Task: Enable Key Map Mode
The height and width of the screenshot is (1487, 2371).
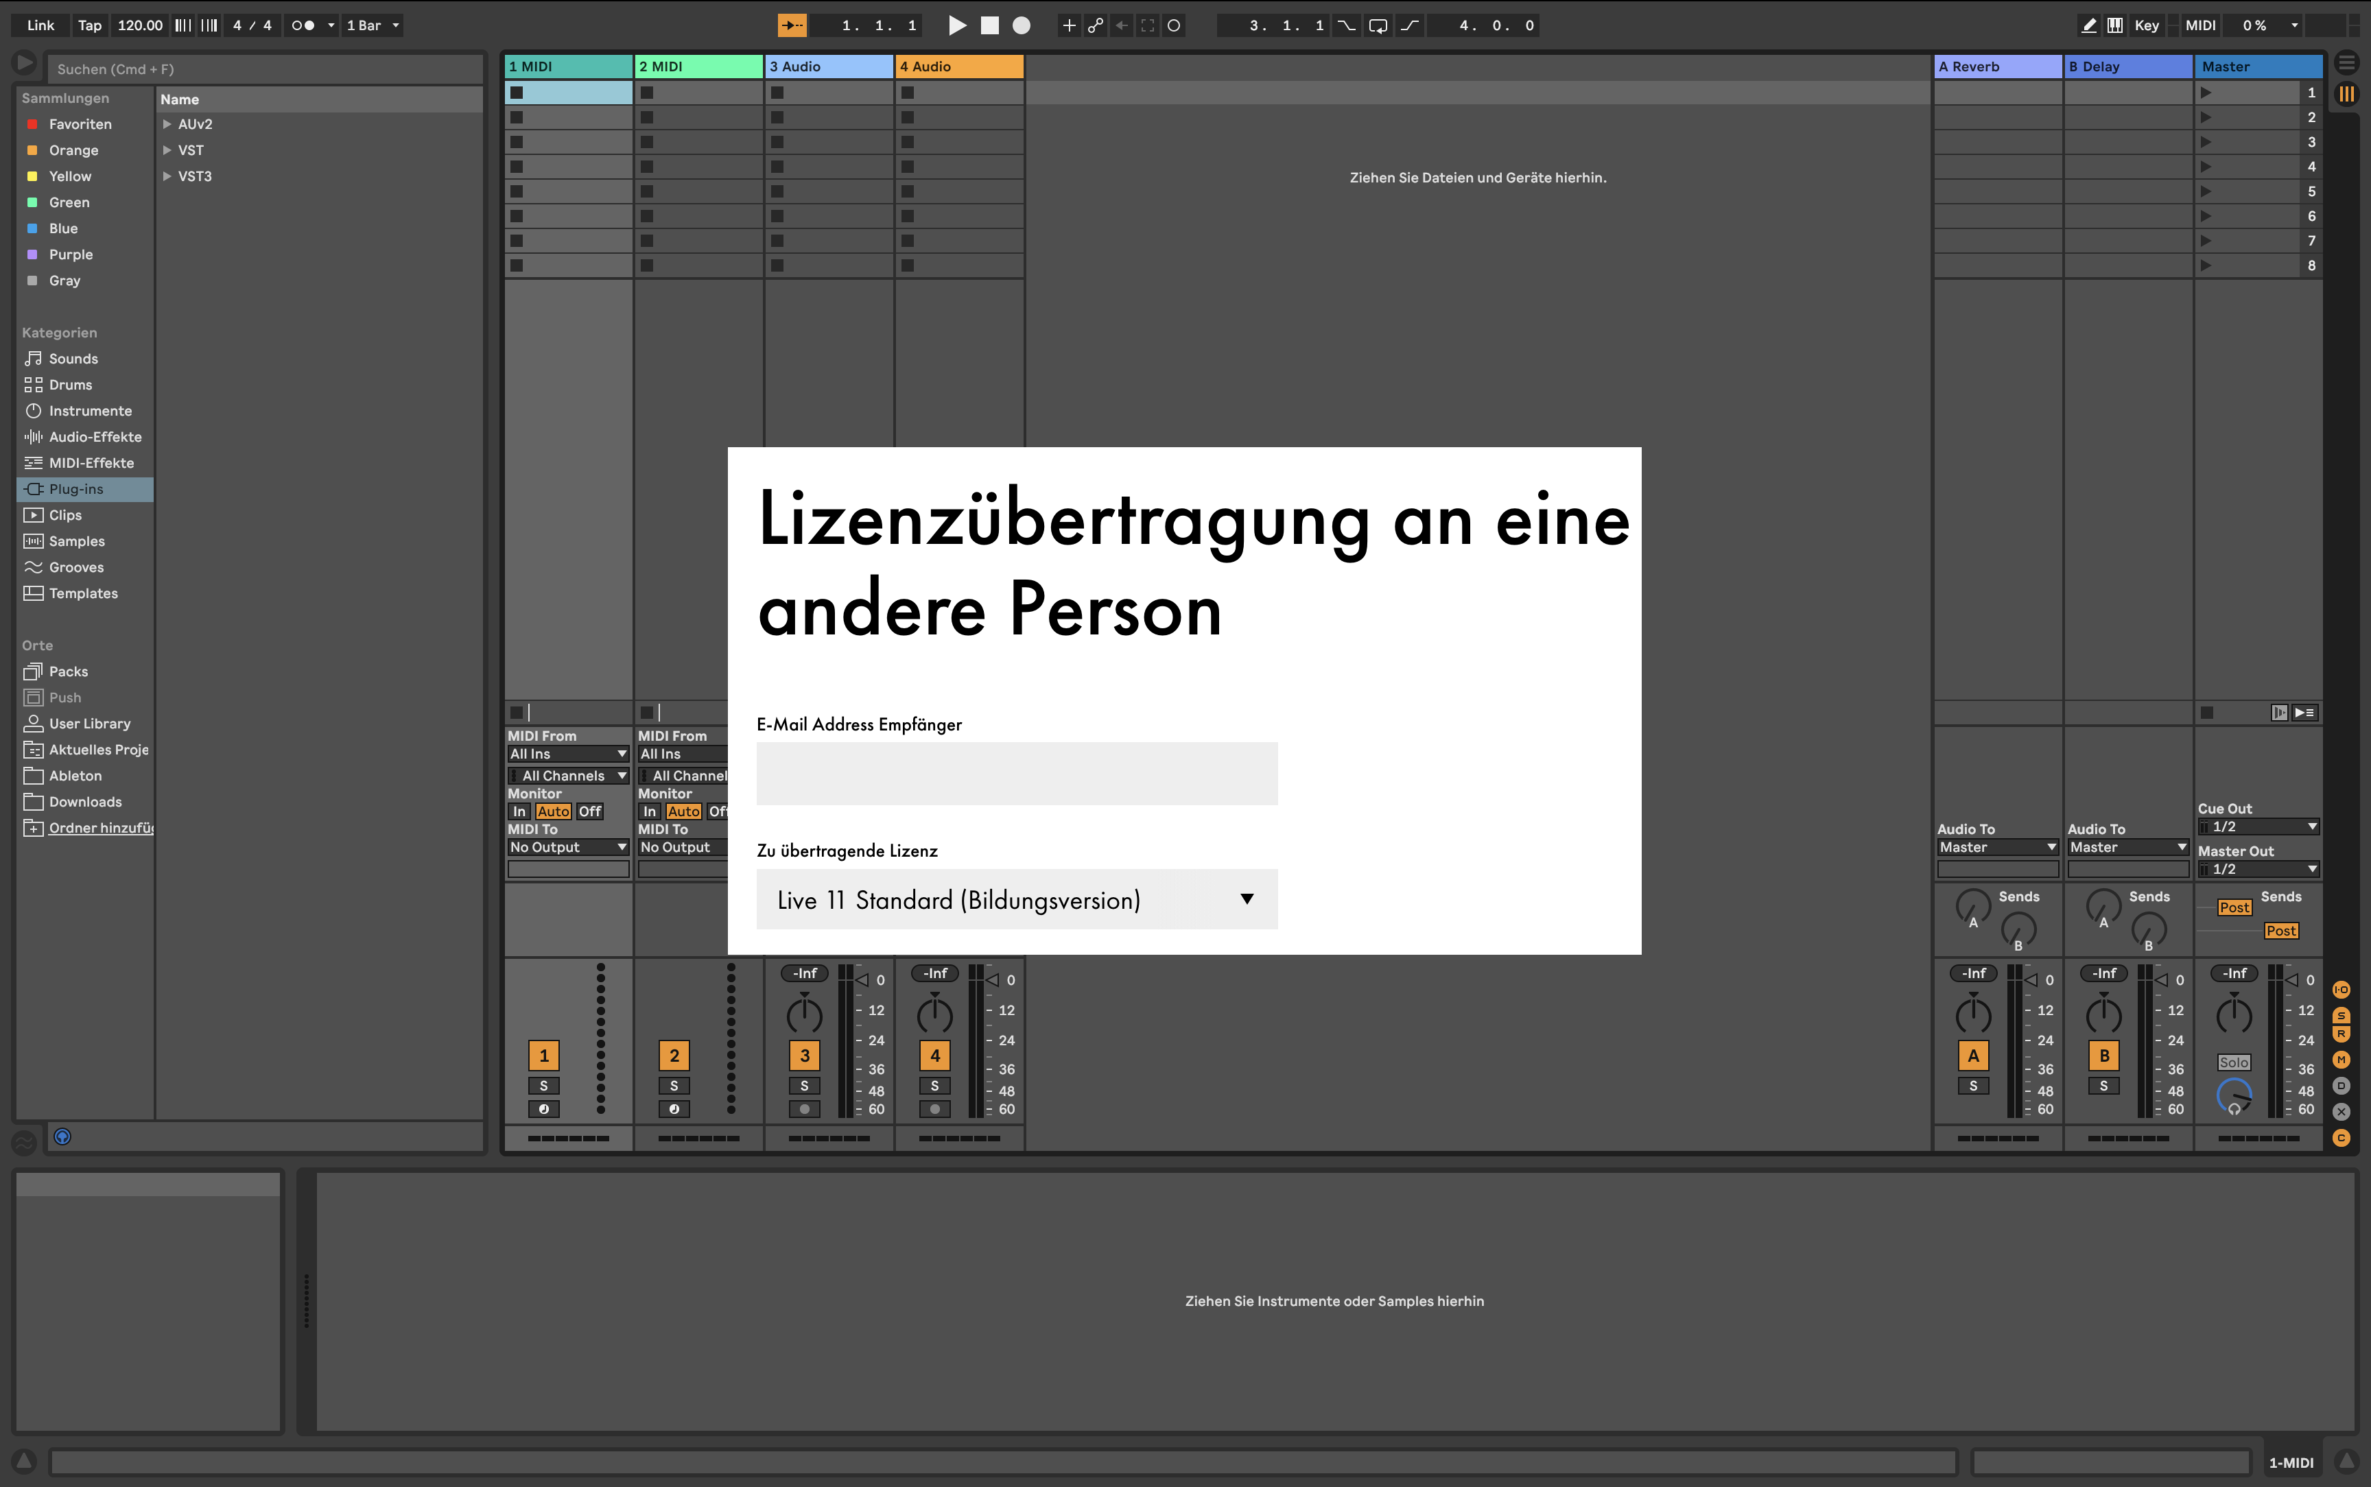Action: [x=2147, y=25]
